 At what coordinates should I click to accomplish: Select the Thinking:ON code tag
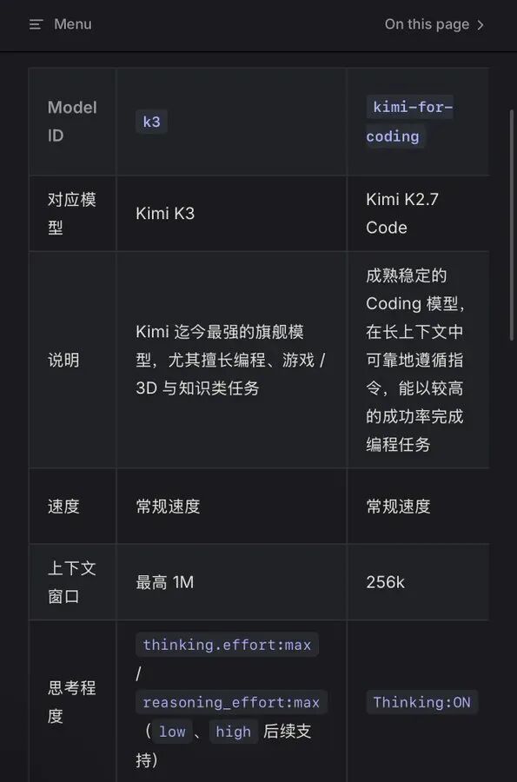coord(421,702)
